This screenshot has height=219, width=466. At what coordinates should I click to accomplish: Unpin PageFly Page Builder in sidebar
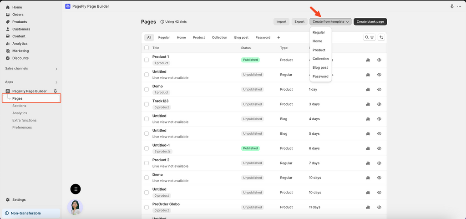point(55,91)
